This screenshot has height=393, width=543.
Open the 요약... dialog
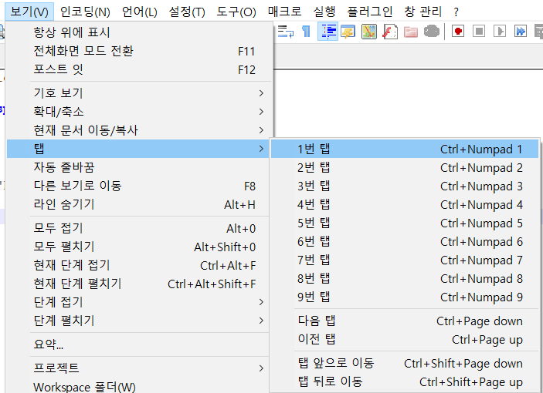(137, 344)
